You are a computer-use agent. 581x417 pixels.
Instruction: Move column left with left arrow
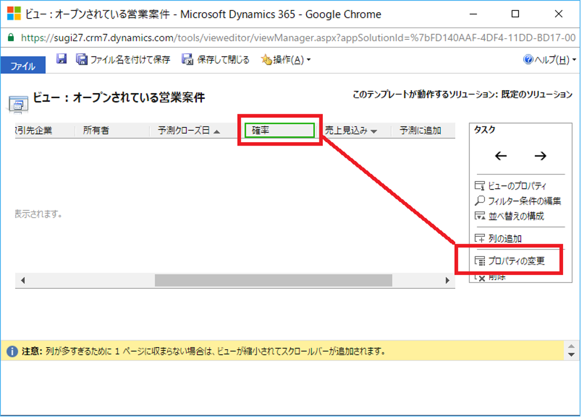[x=501, y=155]
